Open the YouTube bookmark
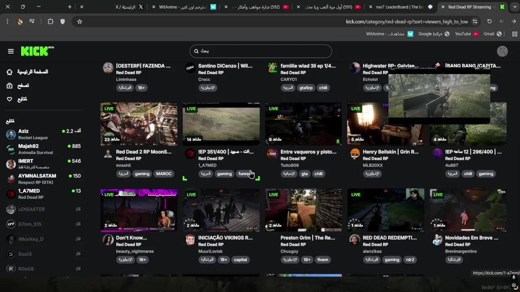This screenshot has width=520, height=292. (x=466, y=34)
